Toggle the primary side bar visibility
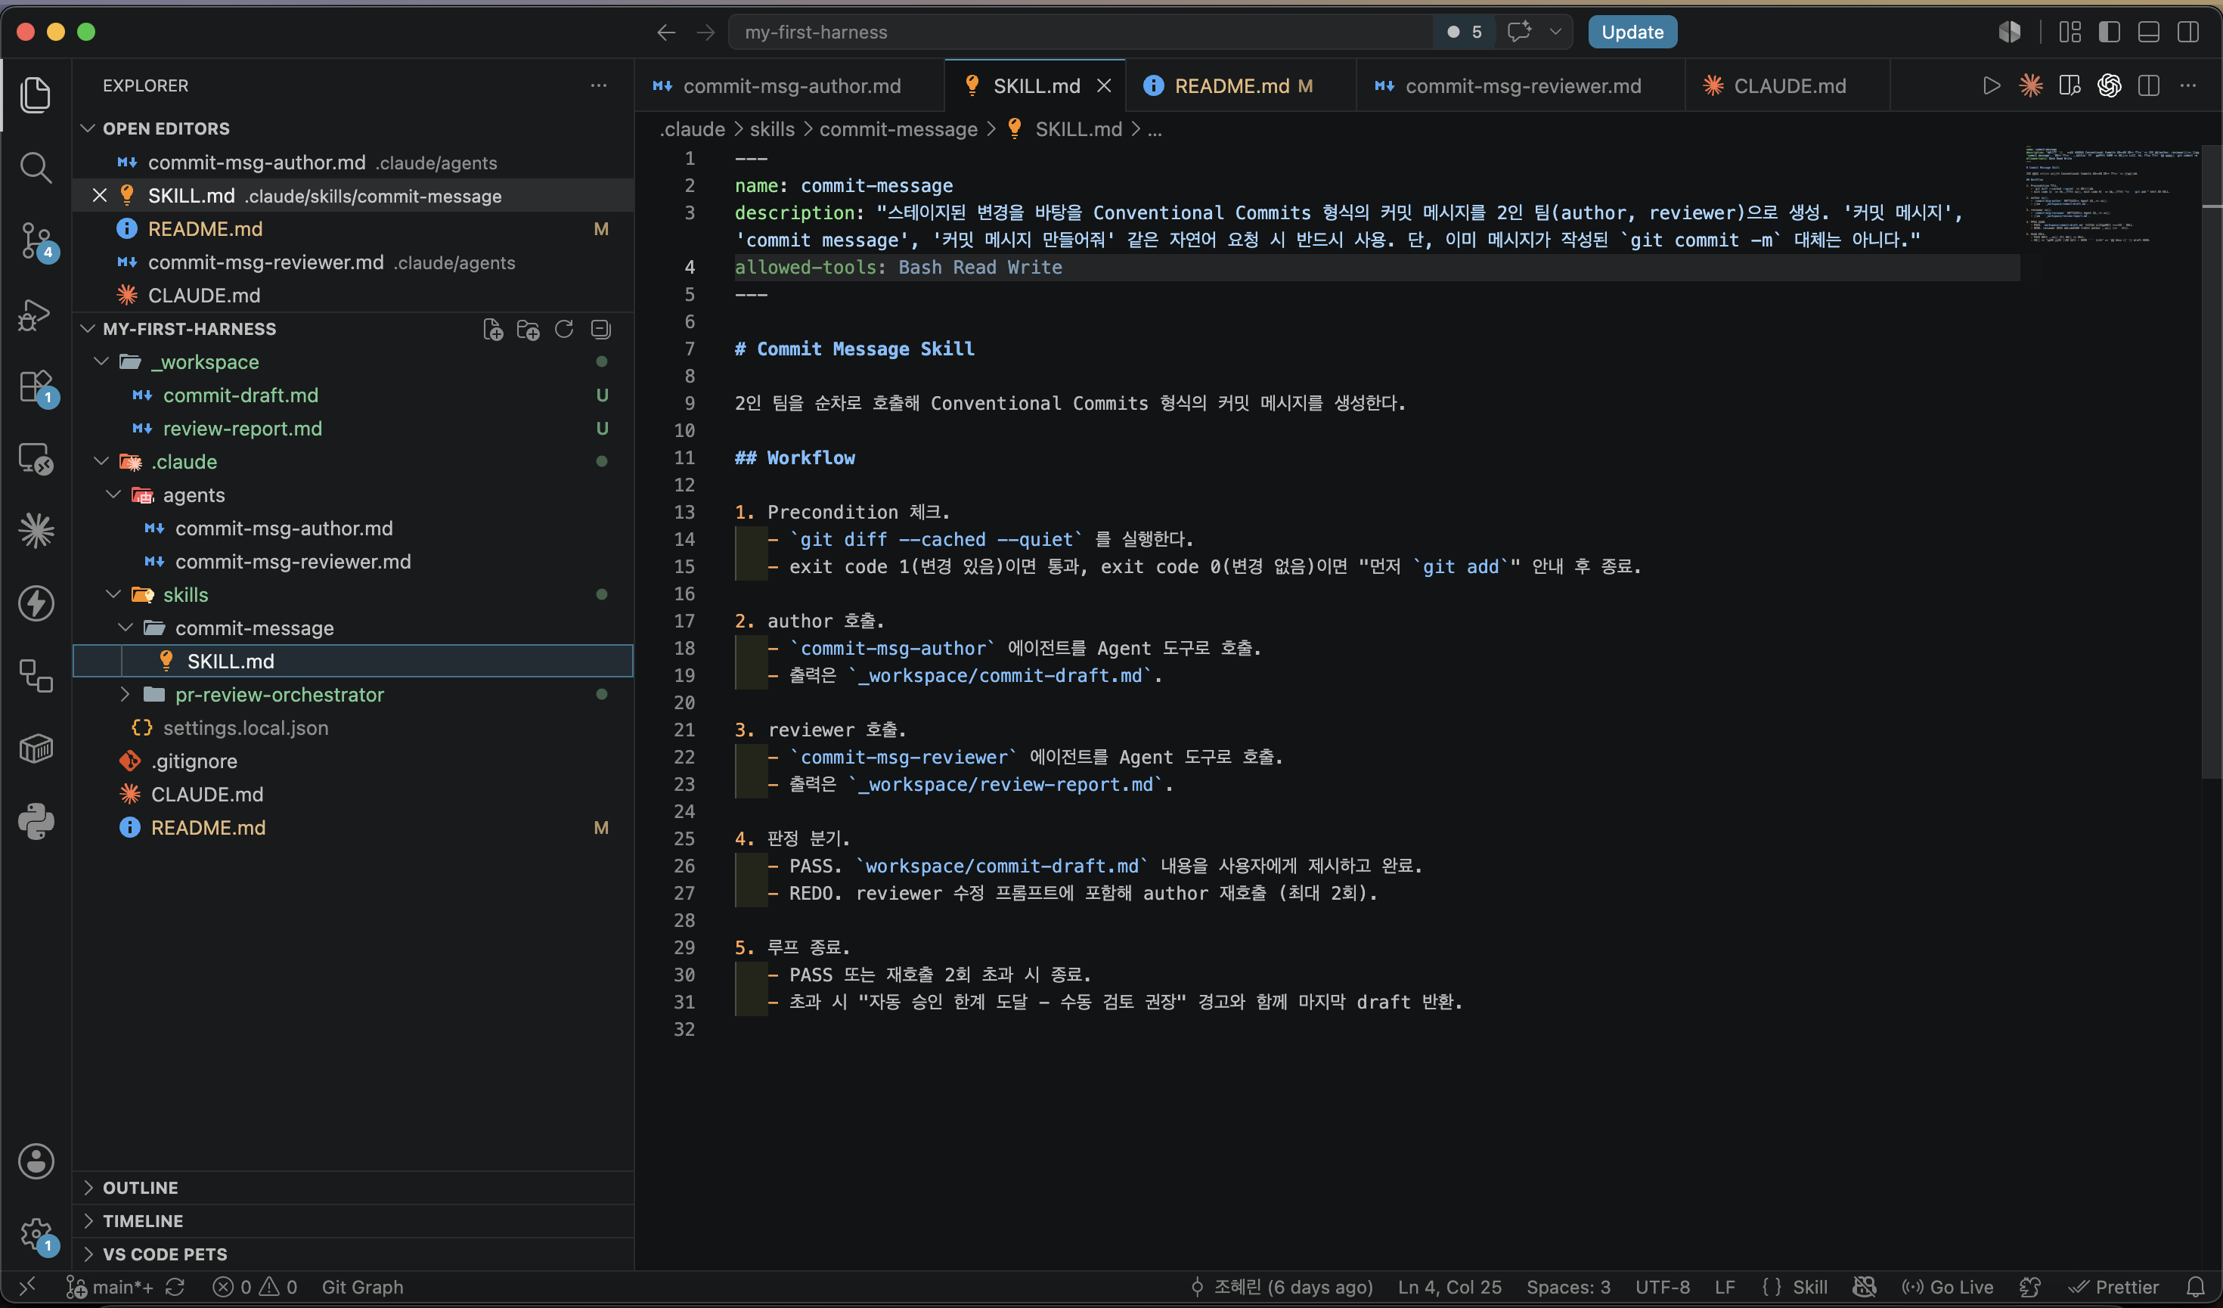 tap(2110, 32)
